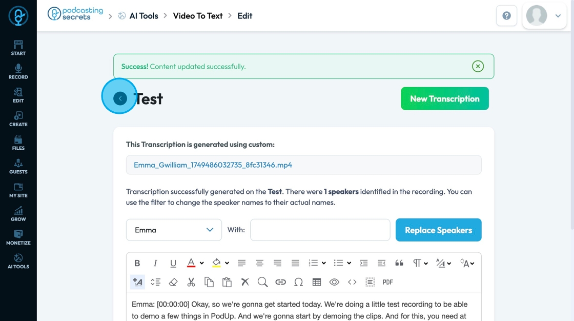Screen dimensions: 574x321
Task: Open the START section in sidebar
Action: 18,48
